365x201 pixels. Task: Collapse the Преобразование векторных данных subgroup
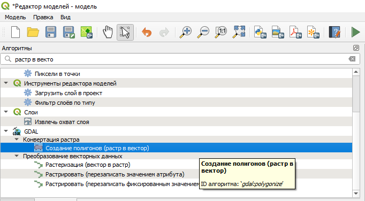17,156
